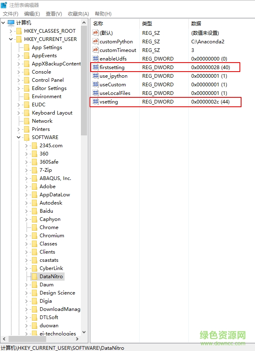Click the vsetting DWORD value icon
255x351 pixels.
[x=96, y=101]
